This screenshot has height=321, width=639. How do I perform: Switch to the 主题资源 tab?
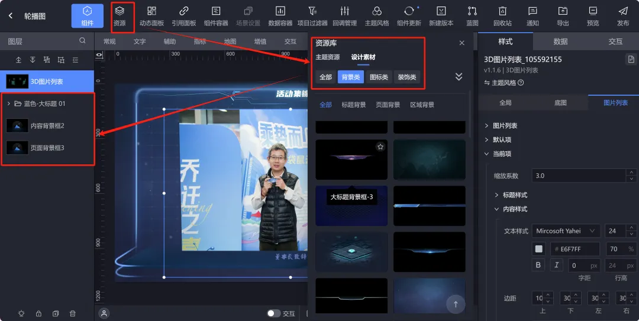point(328,57)
